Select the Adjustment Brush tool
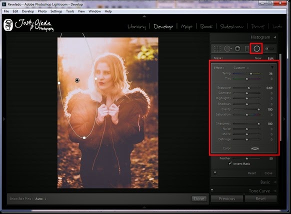The width and height of the screenshot is (291, 214). pyautogui.click(x=269, y=48)
